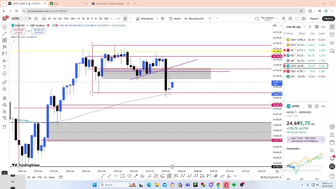
Task: Click Windows Start button
Action: [94, 185]
